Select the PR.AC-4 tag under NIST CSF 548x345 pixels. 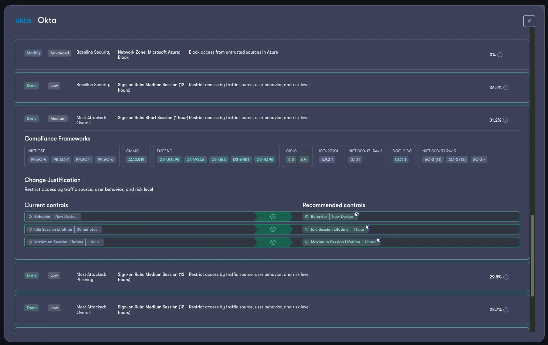(38, 159)
